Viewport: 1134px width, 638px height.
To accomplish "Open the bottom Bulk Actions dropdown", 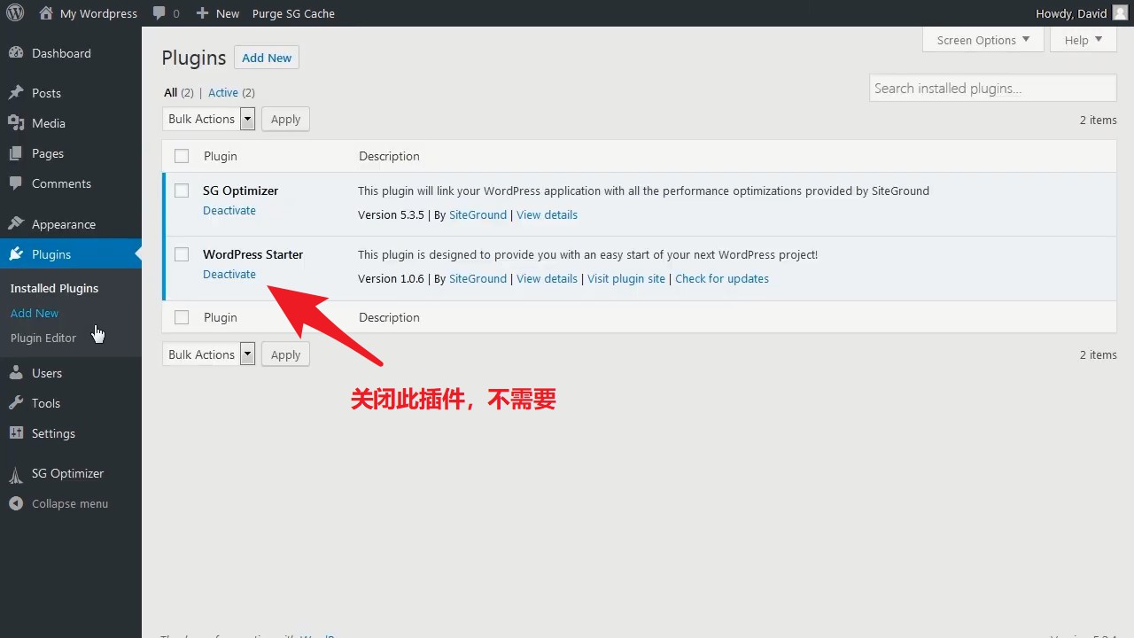I will click(209, 354).
